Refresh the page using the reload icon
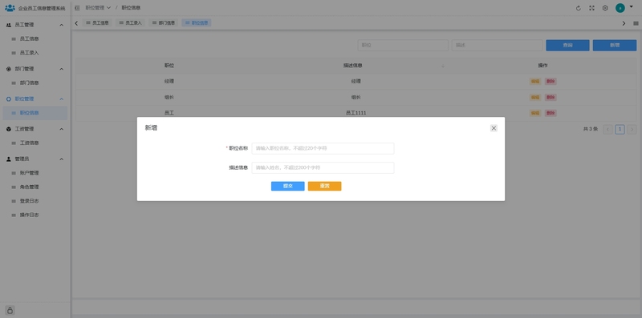 579,8
